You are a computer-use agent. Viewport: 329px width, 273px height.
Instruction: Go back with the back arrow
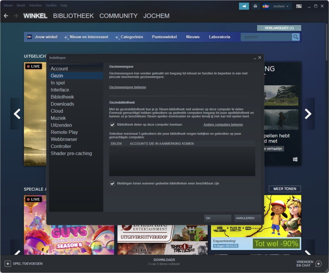pos(6,16)
